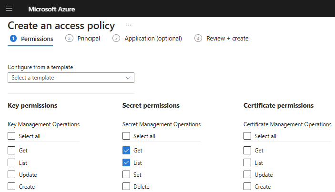
Task: Enable the Get key permission
Action: pyautogui.click(x=12, y=151)
